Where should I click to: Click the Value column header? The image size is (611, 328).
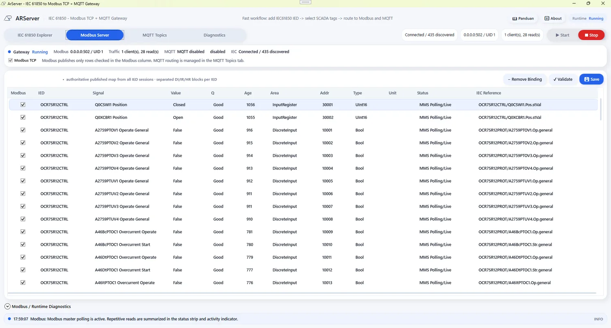176,93
